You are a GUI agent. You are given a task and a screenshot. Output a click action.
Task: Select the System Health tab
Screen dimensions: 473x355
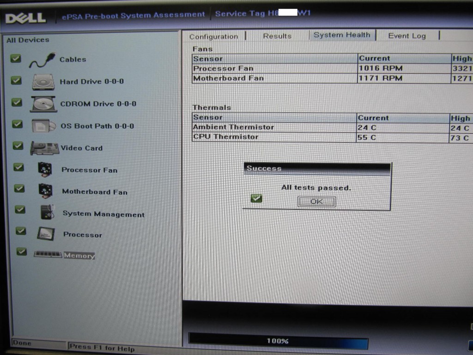[342, 35]
